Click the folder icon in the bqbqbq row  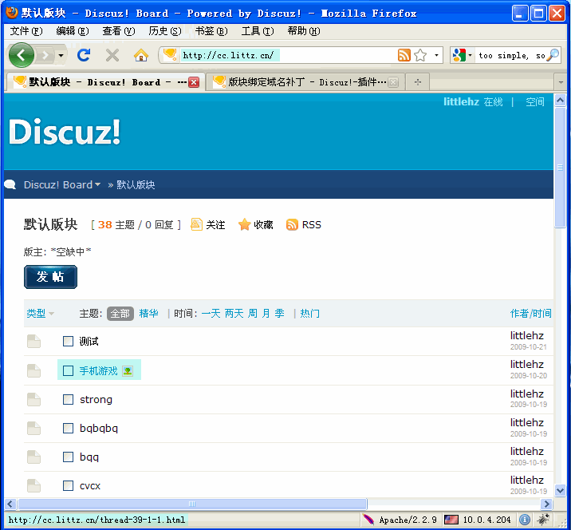33,429
